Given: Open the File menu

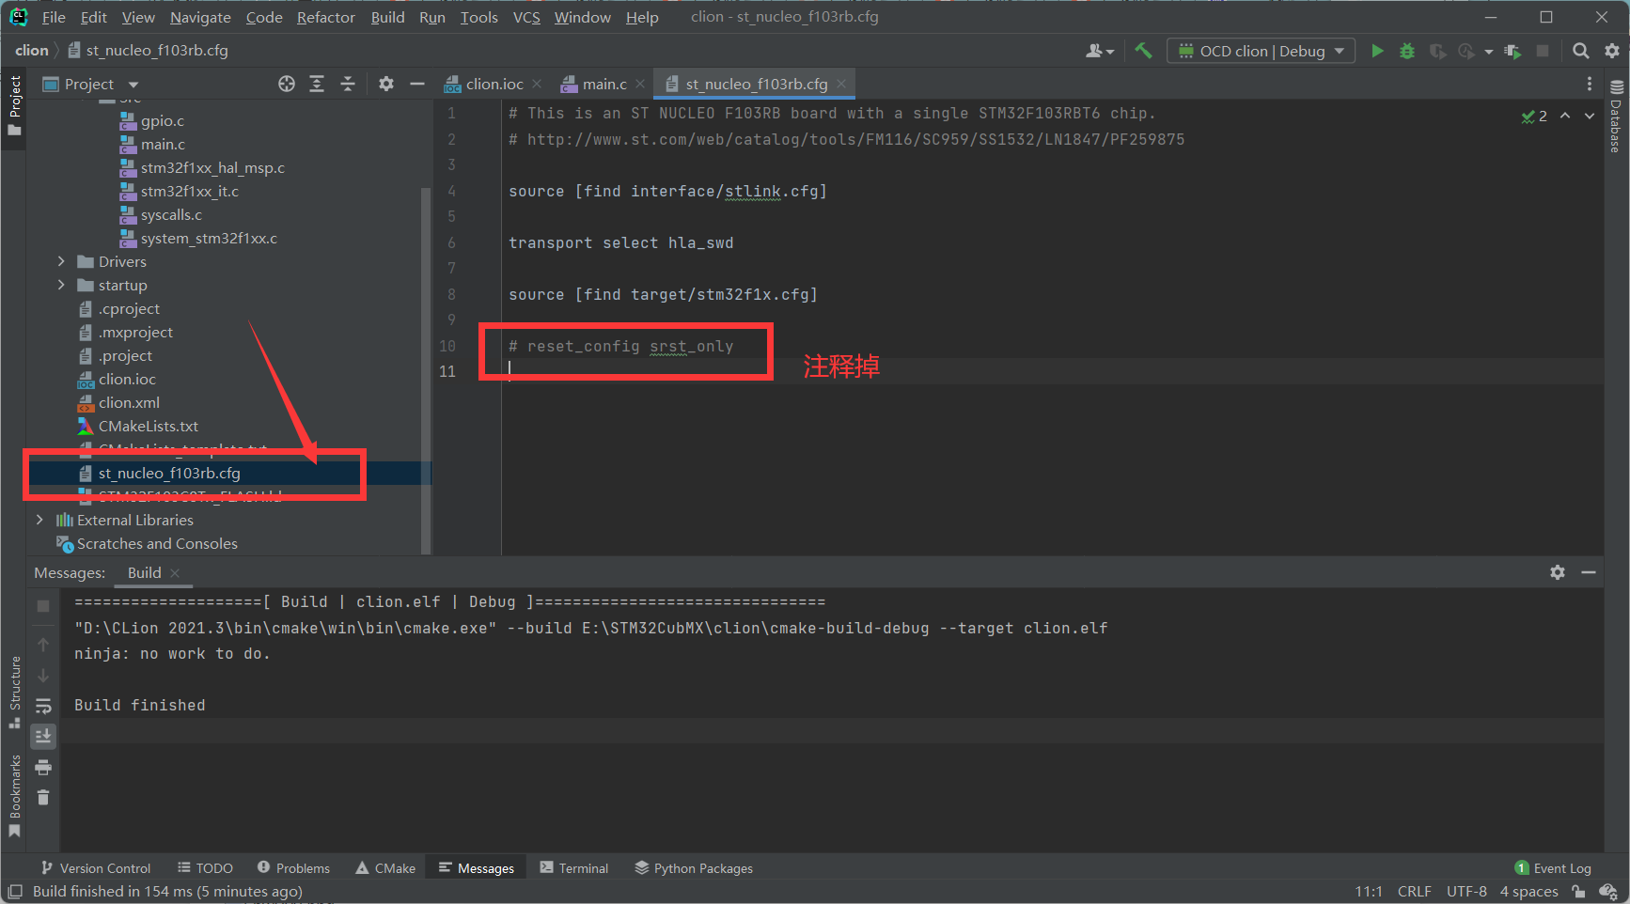Looking at the screenshot, I should coord(54,17).
